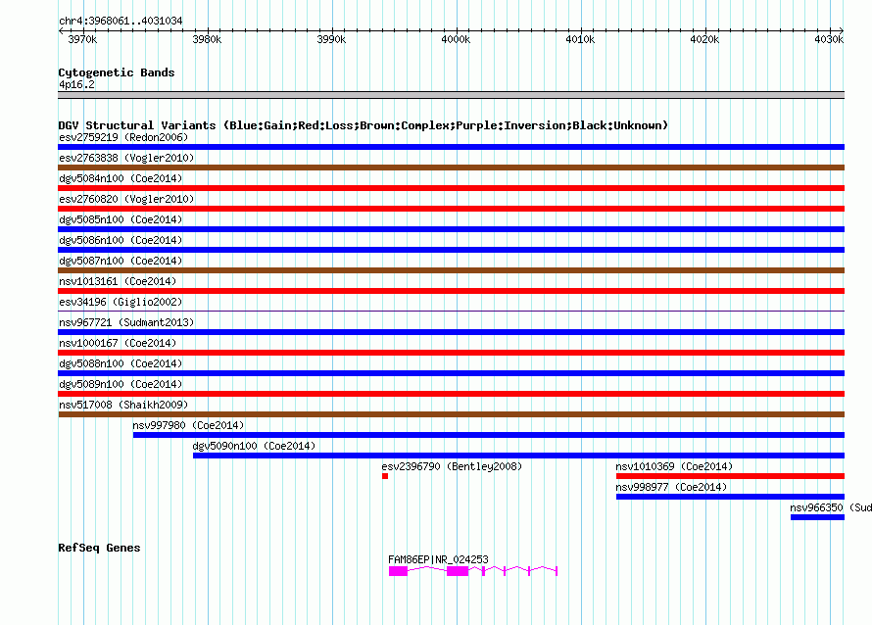The height and width of the screenshot is (625, 872).
Task: Select the small red esv2396790 marker
Action: [x=385, y=476]
